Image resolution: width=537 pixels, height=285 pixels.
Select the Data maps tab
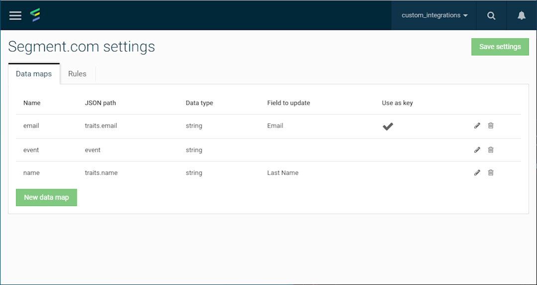[34, 74]
